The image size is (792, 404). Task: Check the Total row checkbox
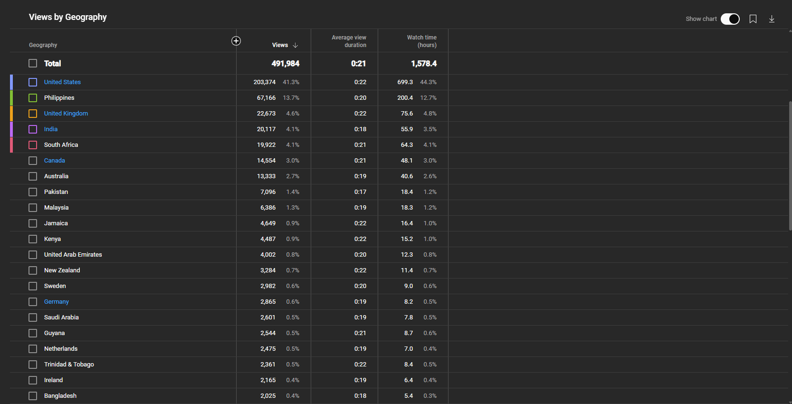pos(33,63)
